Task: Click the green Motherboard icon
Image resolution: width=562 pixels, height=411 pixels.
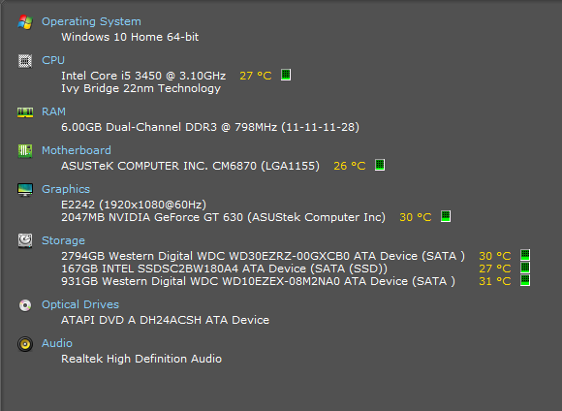Action: pyautogui.click(x=25, y=151)
